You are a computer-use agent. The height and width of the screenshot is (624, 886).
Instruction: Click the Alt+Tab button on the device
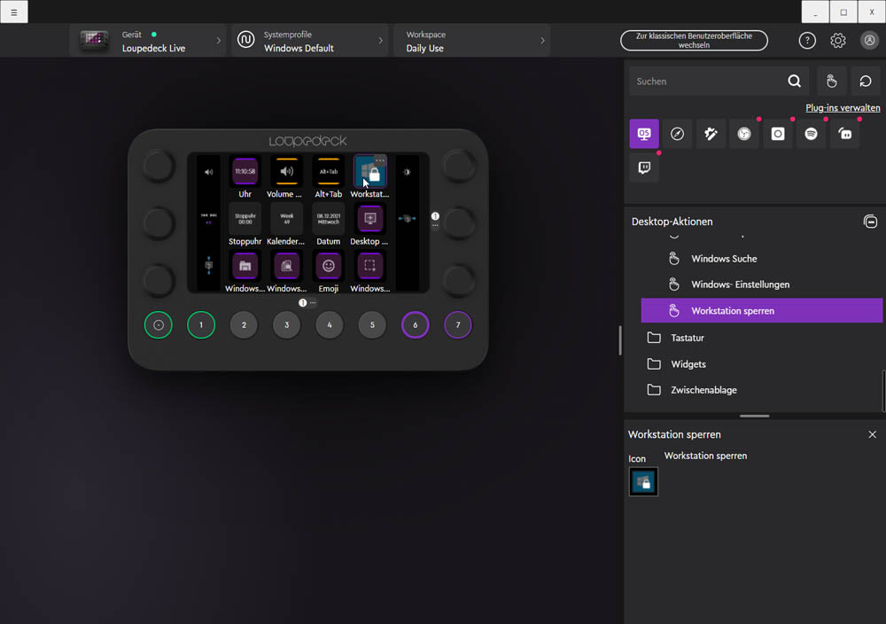point(329,171)
